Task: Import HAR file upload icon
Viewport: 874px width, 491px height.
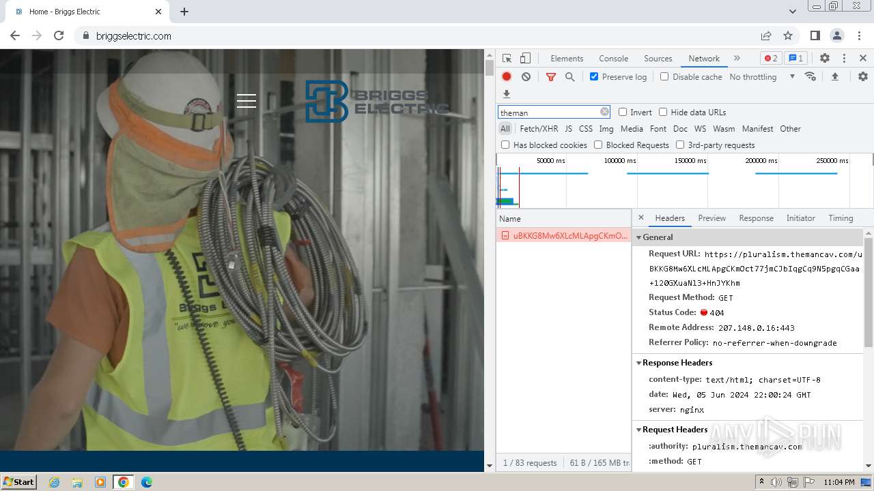Action: tap(834, 76)
